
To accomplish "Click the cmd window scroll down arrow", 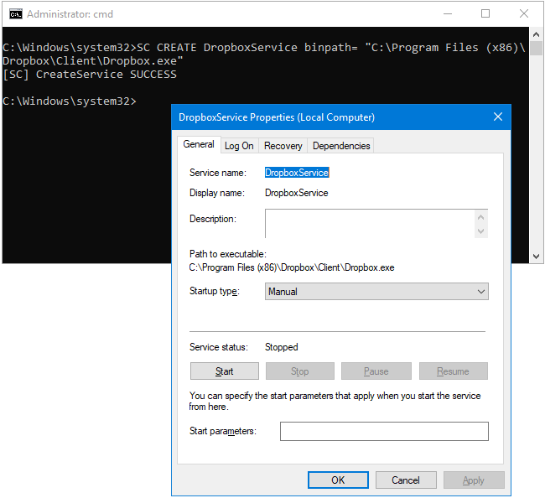I will click(536, 257).
